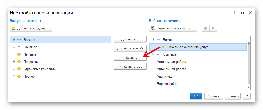Select the Версии файла row
The height and width of the screenshot is (110, 263).
click(x=198, y=84)
